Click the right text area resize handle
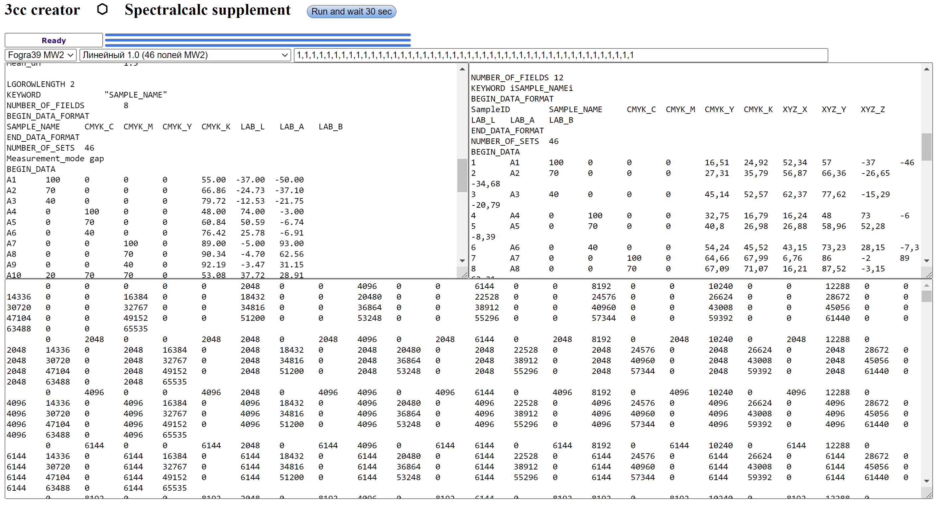This screenshot has height=505, width=938. 929,275
